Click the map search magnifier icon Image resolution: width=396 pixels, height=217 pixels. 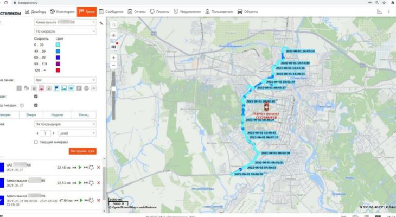click(x=114, y=24)
